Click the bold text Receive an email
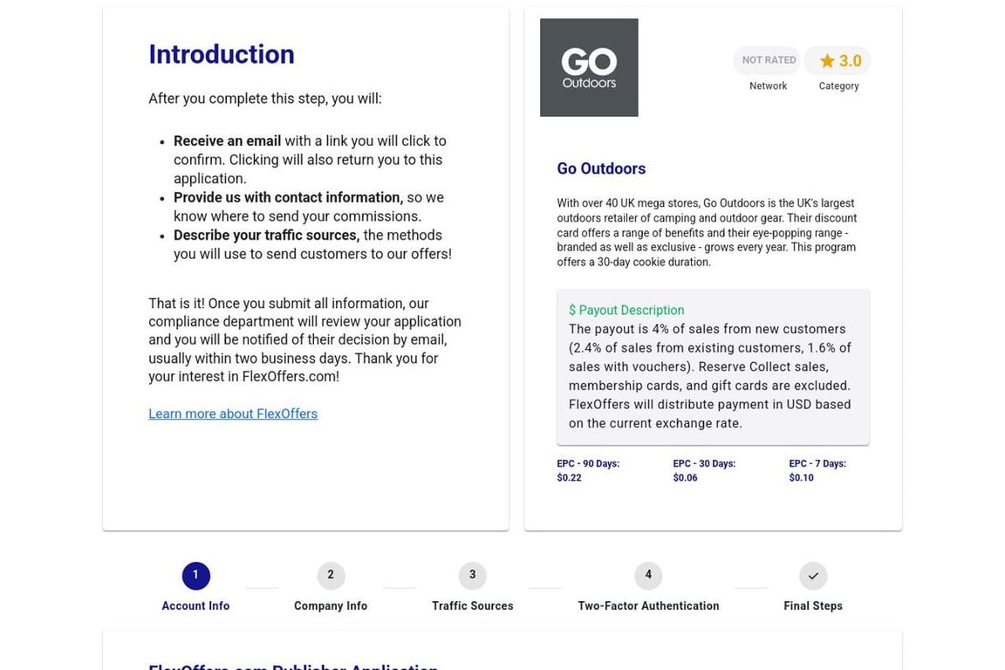Viewport: 1005px width, 670px height. click(228, 141)
